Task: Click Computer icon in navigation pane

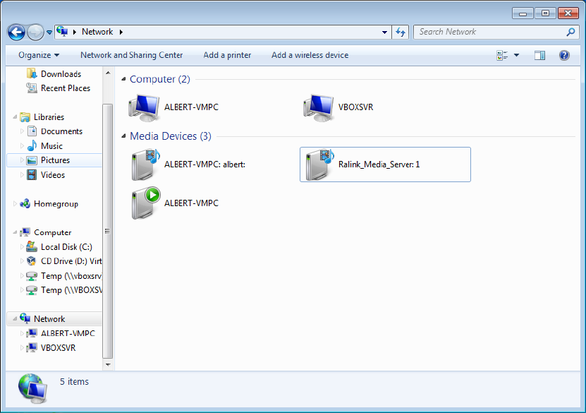Action: click(x=25, y=232)
